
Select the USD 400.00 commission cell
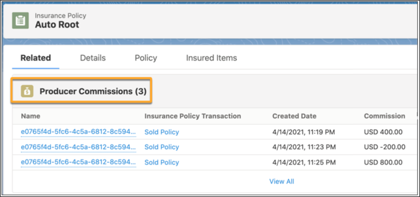[x=383, y=132]
